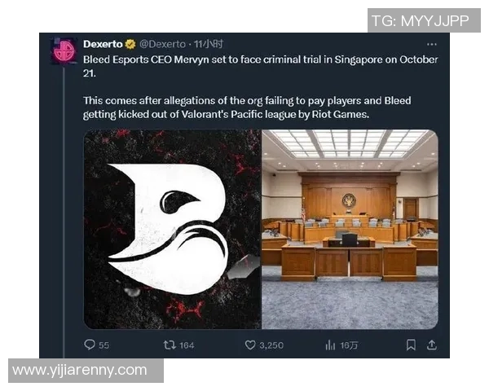Viewport: 489px width, 391px height.
Task: Open the three-dot more options menu
Action: click(432, 44)
